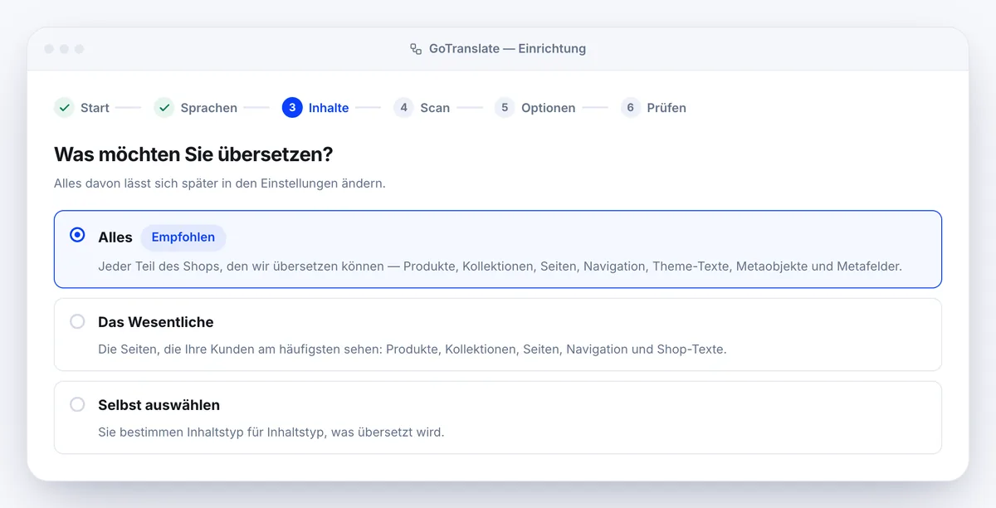
Task: Click the GoTranslate logo icon in title bar
Action: [x=416, y=49]
